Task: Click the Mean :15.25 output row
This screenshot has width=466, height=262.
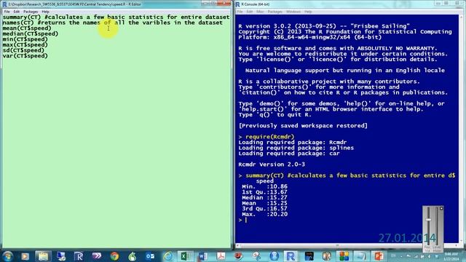Action: [x=264, y=203]
